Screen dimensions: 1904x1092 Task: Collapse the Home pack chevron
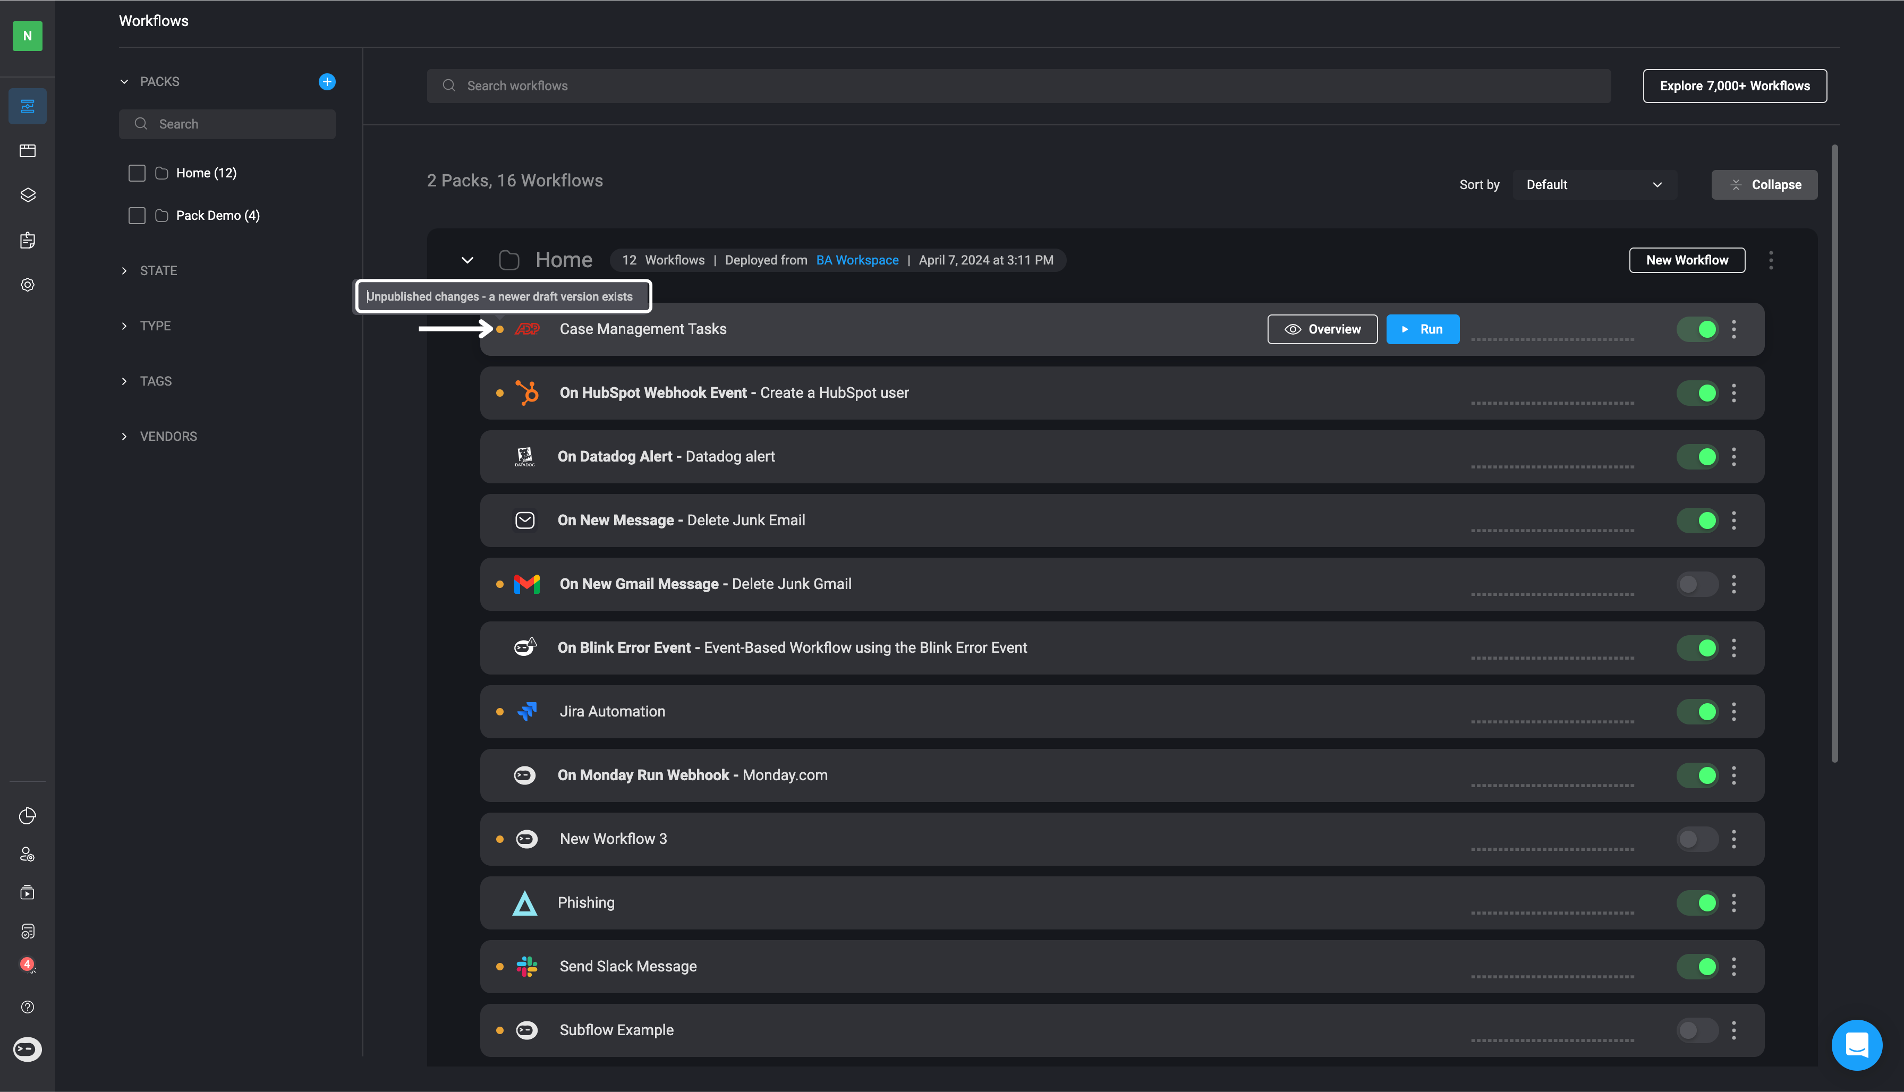click(467, 260)
